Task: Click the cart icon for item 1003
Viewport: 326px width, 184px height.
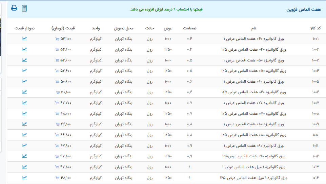Action: (x=57, y=60)
